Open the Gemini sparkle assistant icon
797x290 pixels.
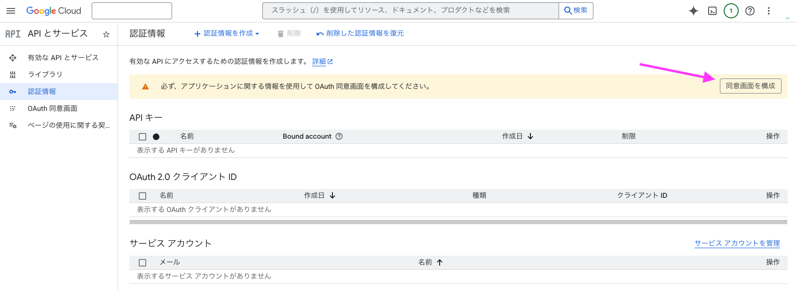point(694,11)
